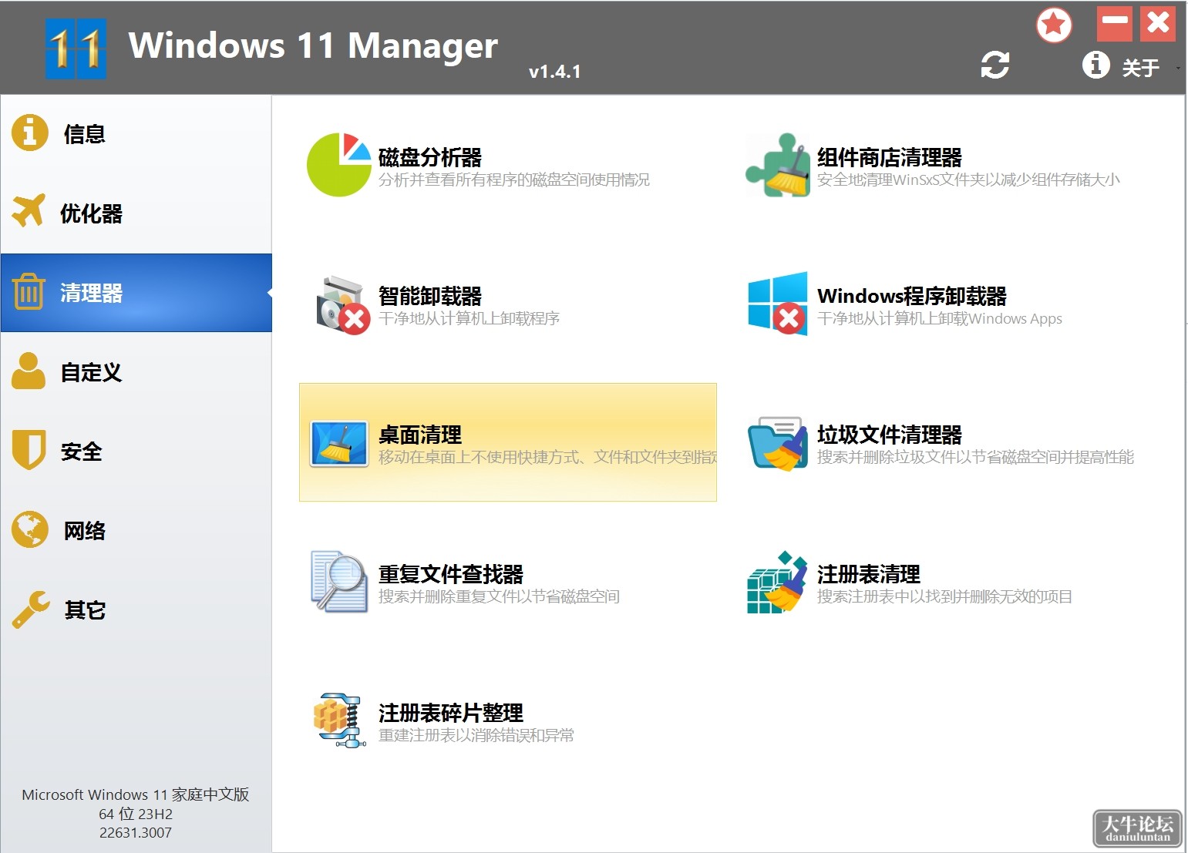The image size is (1188, 853).
Task: Click the build number 22631.3007
Action: [136, 833]
